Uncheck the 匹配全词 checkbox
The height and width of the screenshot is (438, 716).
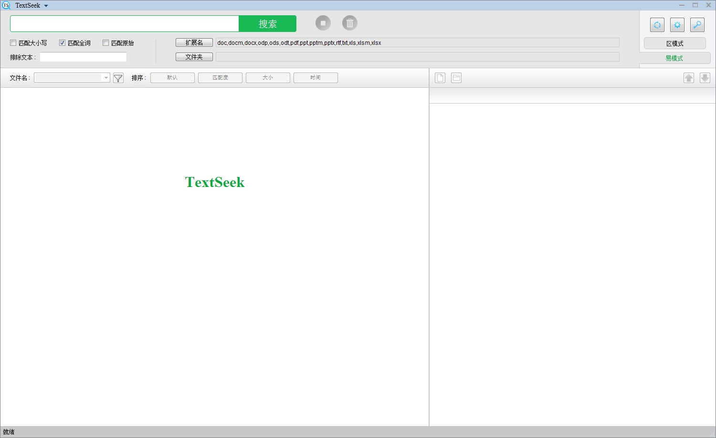coord(62,42)
